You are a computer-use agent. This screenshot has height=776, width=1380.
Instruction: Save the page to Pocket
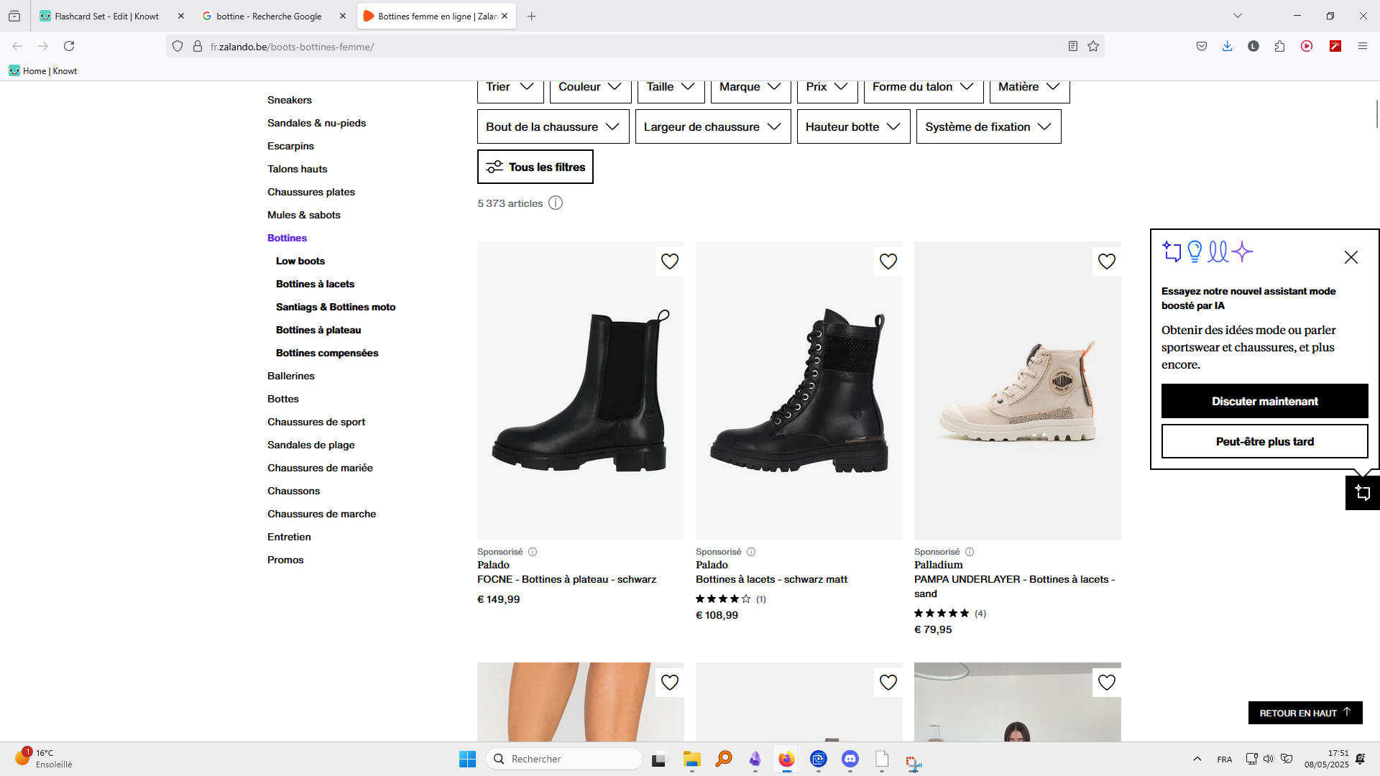[x=1201, y=46]
